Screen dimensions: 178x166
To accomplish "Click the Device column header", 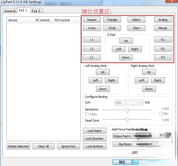I will 20,20.
